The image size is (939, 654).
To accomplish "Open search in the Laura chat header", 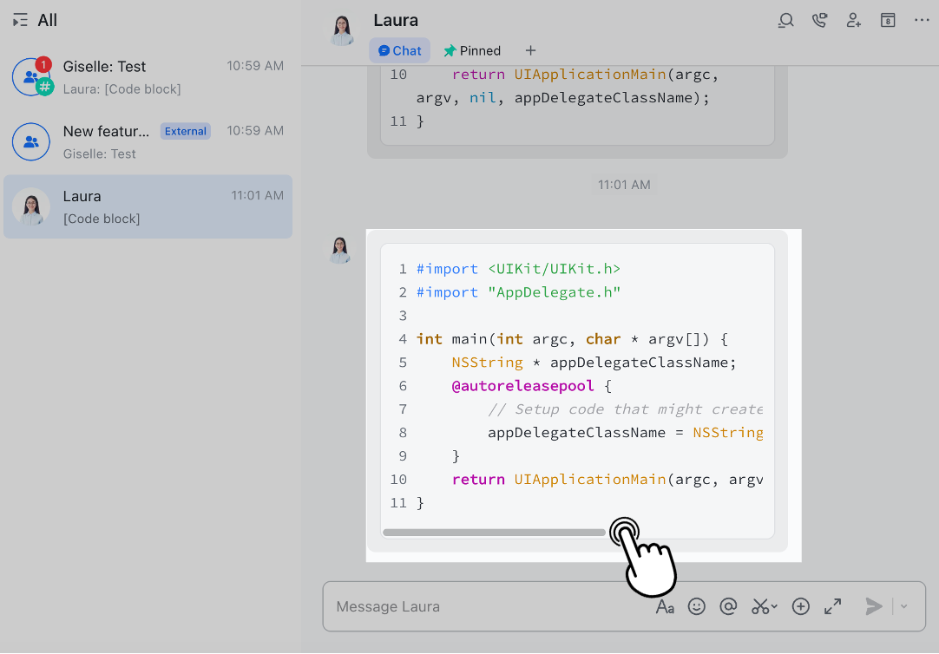I will pyautogui.click(x=785, y=20).
